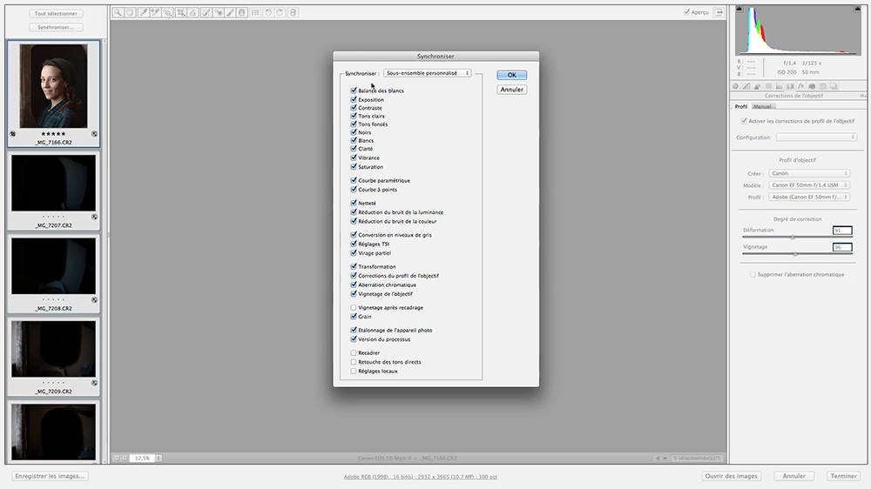This screenshot has height=489, width=871.
Task: Select thumbnail _MG_7207.CR2
Action: [53, 191]
